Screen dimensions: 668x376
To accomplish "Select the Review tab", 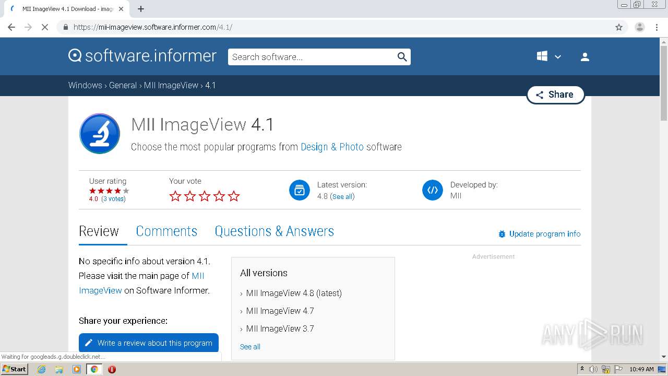I will point(99,231).
